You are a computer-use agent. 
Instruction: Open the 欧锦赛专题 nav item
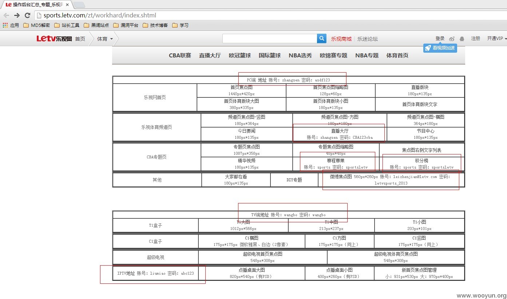point(333,55)
